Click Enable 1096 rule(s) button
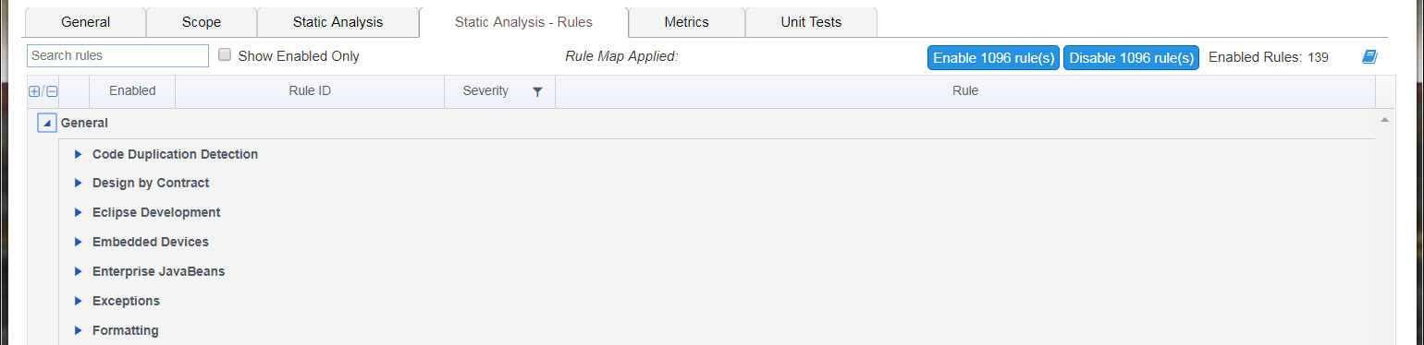Viewport: 1424px width, 345px height. coord(993,57)
